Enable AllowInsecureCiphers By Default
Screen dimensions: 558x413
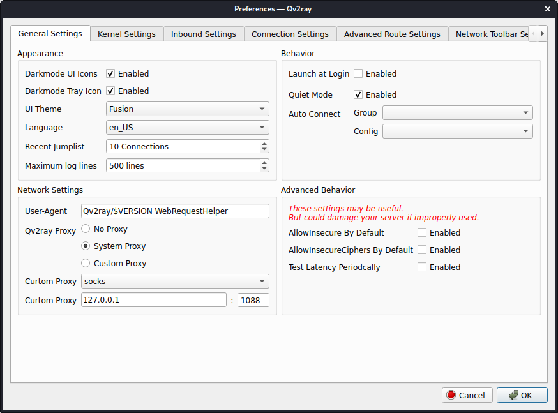423,250
